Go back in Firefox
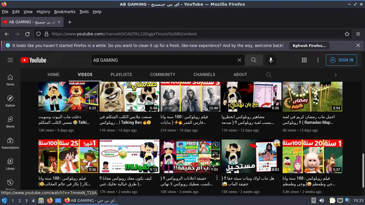Viewport: 365px width, 205px height. coord(7,34)
